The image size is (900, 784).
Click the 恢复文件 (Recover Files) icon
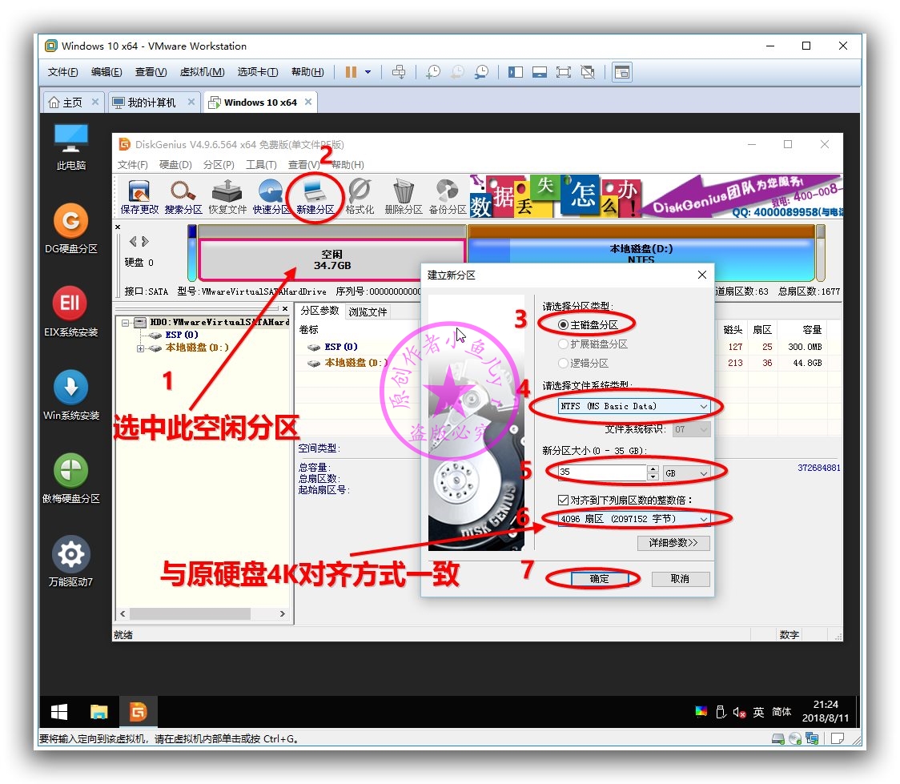[226, 195]
